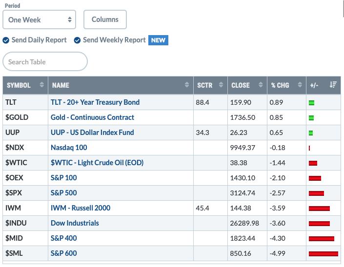Sort table by the CLOSE column
The height and width of the screenshot is (267, 344).
247,85
